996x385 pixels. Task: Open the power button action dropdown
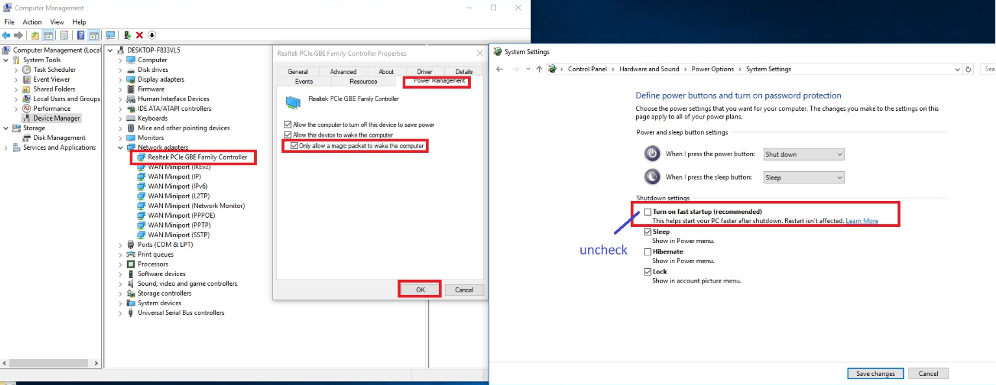[803, 154]
